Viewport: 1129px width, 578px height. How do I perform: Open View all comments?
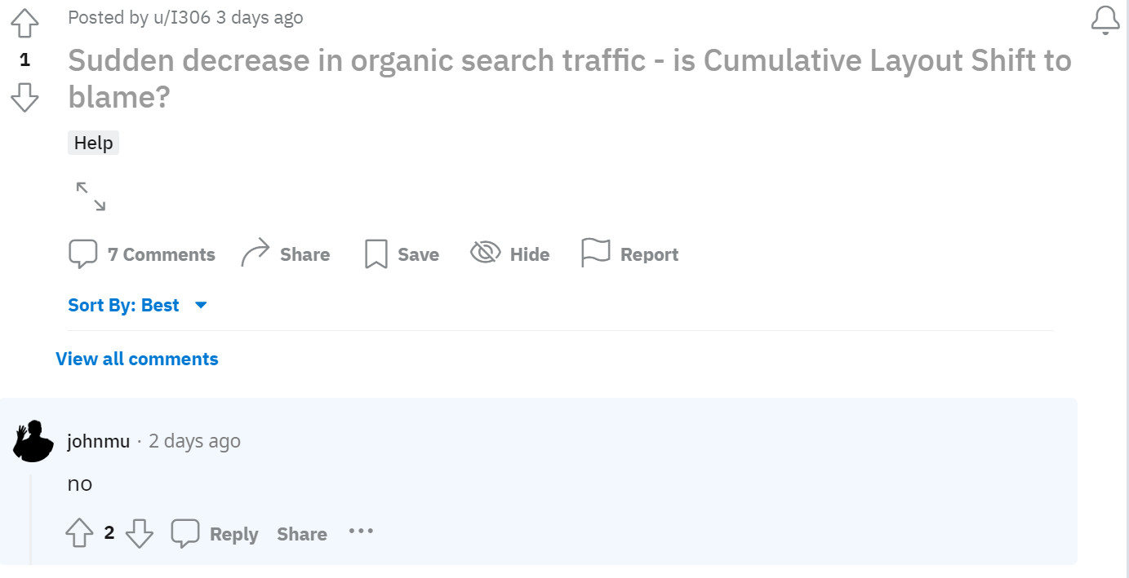(x=136, y=359)
